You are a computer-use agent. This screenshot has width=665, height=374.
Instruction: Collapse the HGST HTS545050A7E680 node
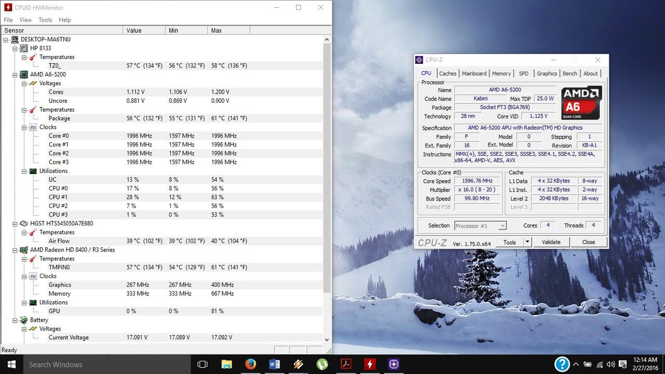(x=15, y=223)
